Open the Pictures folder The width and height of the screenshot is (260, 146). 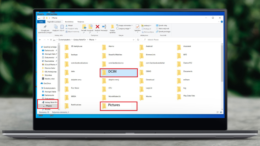pos(118,105)
